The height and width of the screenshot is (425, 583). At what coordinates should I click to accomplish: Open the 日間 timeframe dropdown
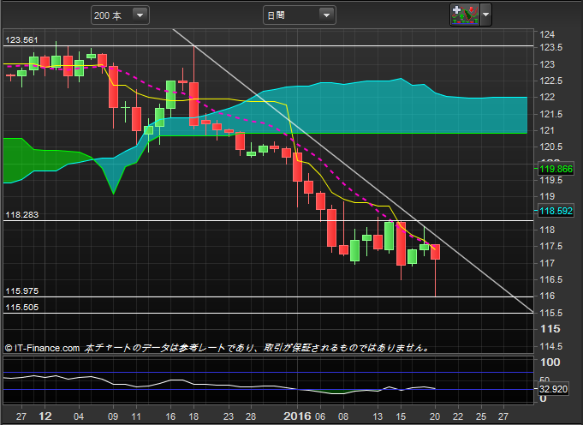point(300,15)
